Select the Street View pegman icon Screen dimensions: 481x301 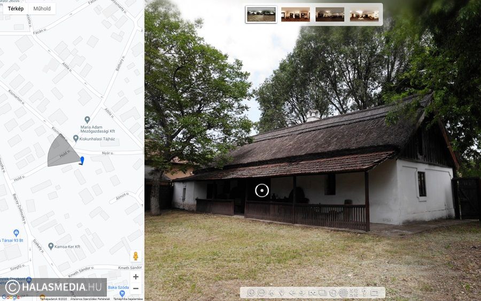pyautogui.click(x=136, y=256)
